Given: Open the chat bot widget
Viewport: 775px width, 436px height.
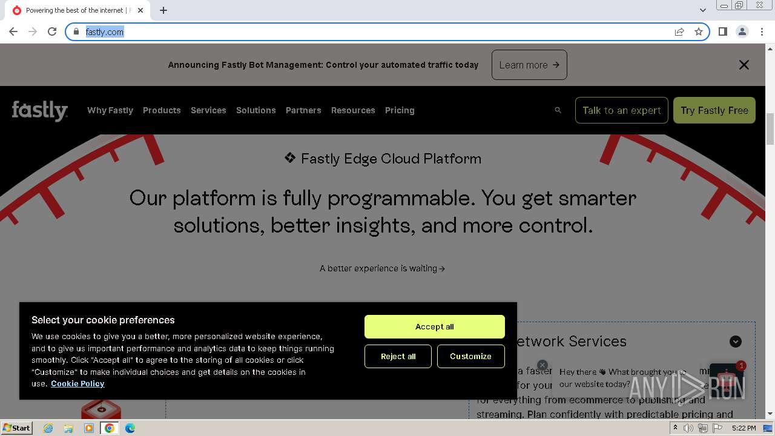Looking at the screenshot, I should tap(727, 380).
